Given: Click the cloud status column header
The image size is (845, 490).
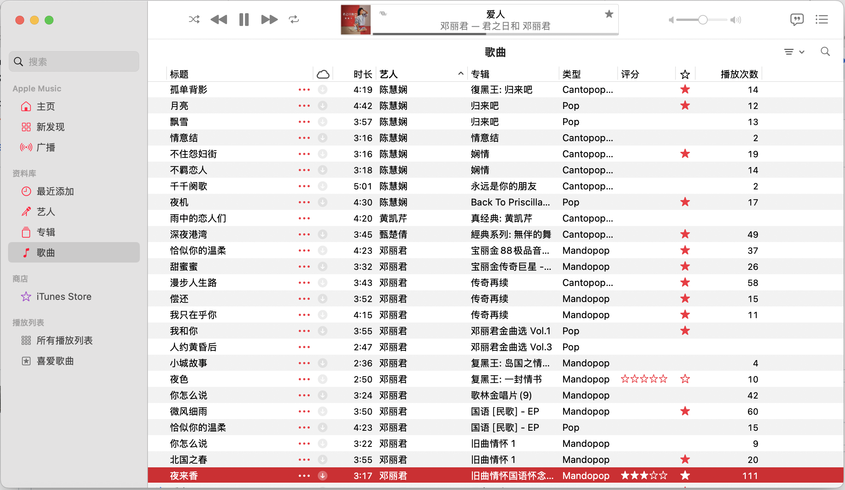Looking at the screenshot, I should click(x=323, y=74).
